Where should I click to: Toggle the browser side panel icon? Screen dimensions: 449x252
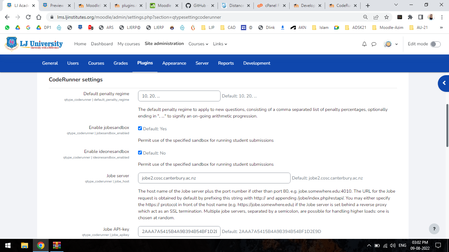[421, 17]
